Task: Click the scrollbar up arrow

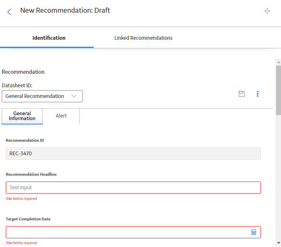Action: click(x=279, y=62)
